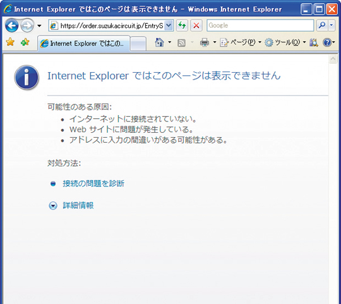Click the Print icon

click(x=205, y=42)
